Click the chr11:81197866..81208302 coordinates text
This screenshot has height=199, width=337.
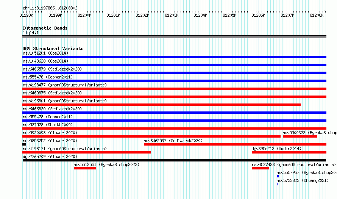point(50,8)
